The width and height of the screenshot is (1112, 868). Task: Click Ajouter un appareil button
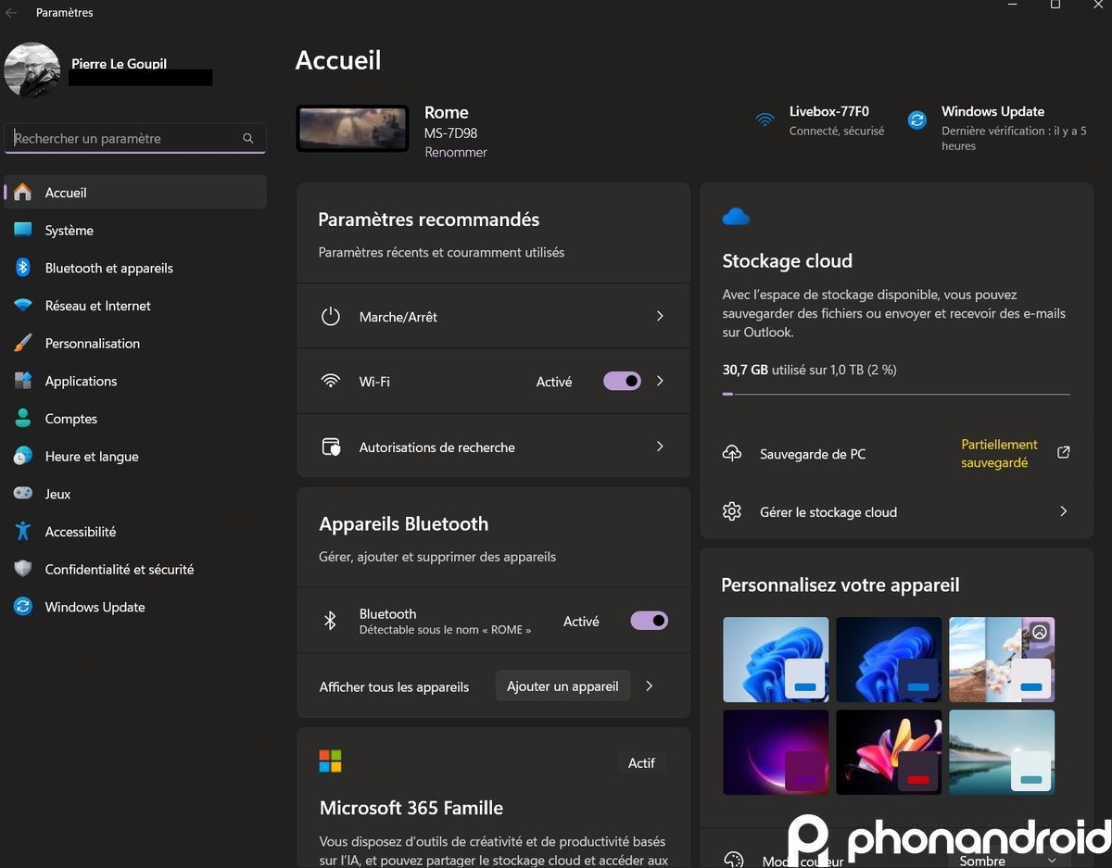[563, 686]
